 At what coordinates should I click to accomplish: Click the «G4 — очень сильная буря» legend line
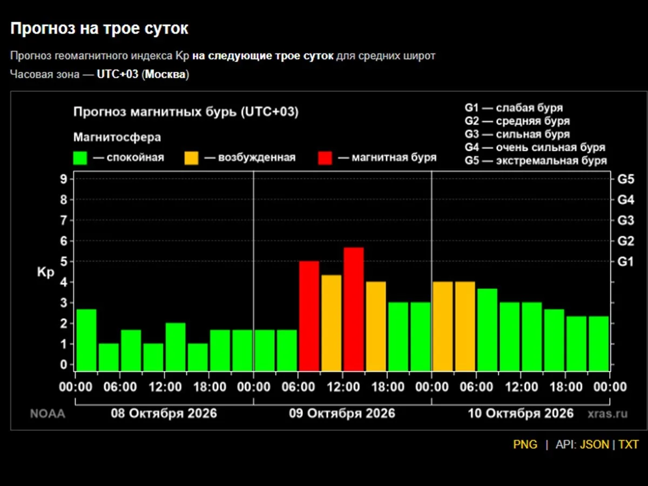click(535, 147)
